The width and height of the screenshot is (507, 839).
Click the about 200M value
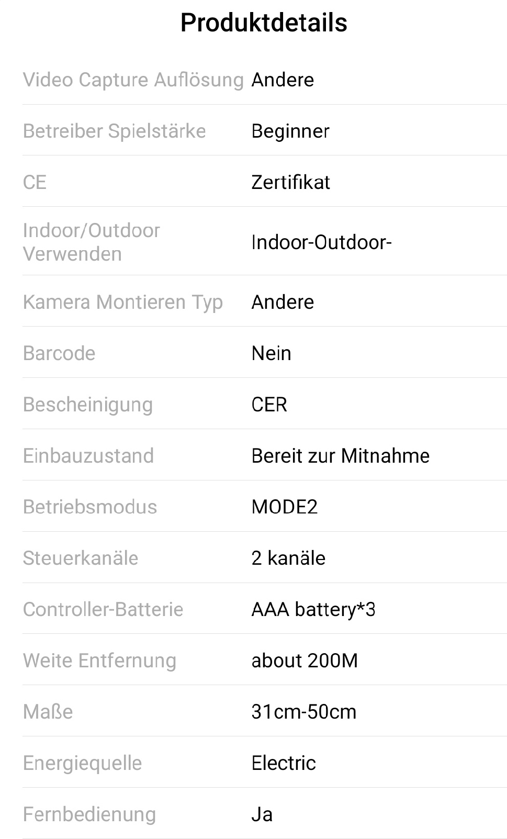coord(305,661)
